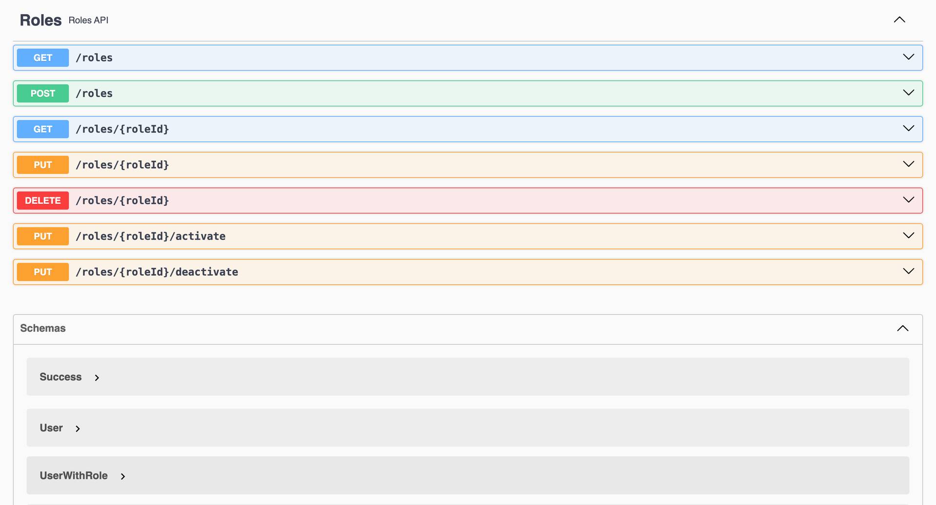Expand the GET /roles/{roleId} chevron
The width and height of the screenshot is (936, 505).
(x=908, y=128)
